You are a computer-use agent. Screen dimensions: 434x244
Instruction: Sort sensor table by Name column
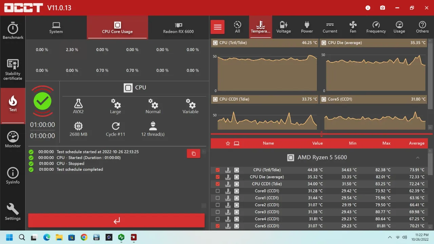(x=268, y=143)
